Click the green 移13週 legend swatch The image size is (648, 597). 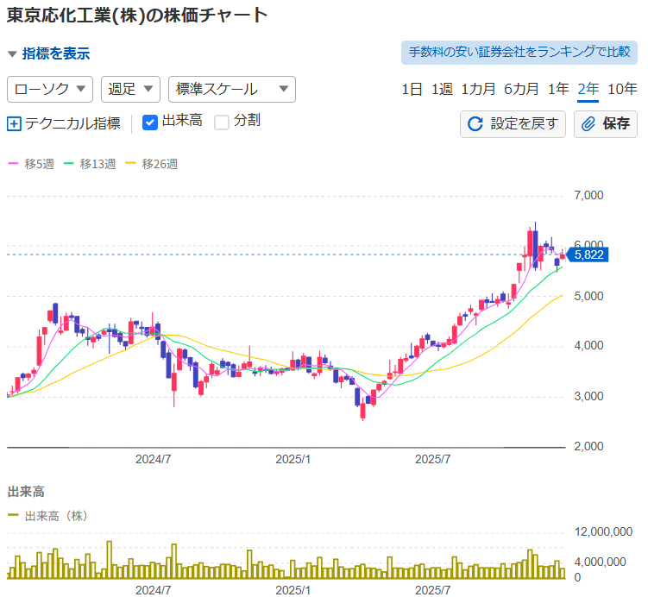[69, 163]
